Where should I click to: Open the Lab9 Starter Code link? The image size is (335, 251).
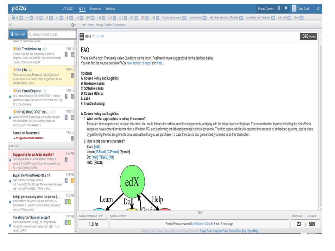201,224
